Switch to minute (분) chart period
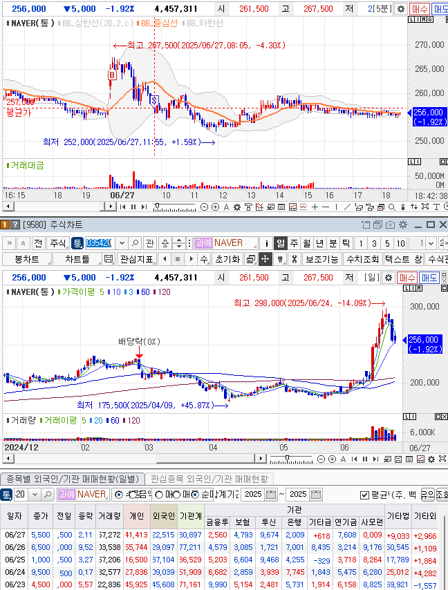Screen dimensions: 448x590 tap(333, 243)
